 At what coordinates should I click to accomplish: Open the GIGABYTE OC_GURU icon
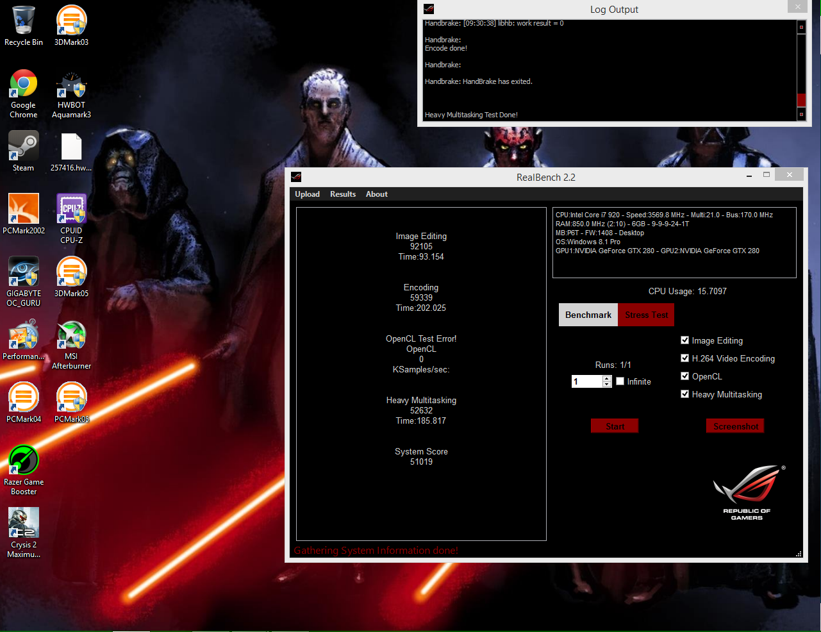pos(24,281)
